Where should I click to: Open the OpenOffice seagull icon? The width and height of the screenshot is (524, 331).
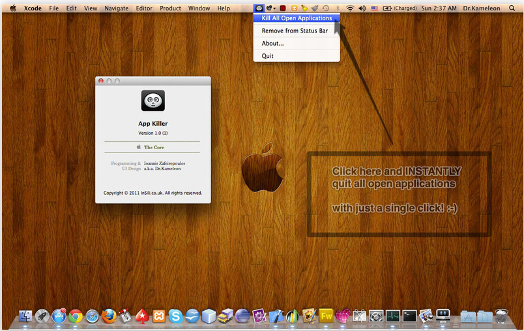pyautogui.click(x=192, y=316)
